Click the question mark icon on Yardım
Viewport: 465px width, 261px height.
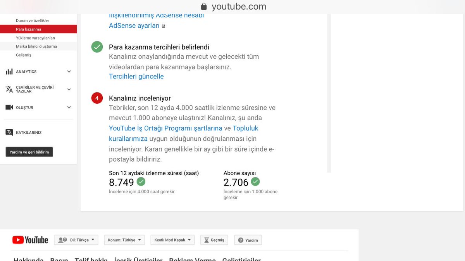[x=241, y=240]
